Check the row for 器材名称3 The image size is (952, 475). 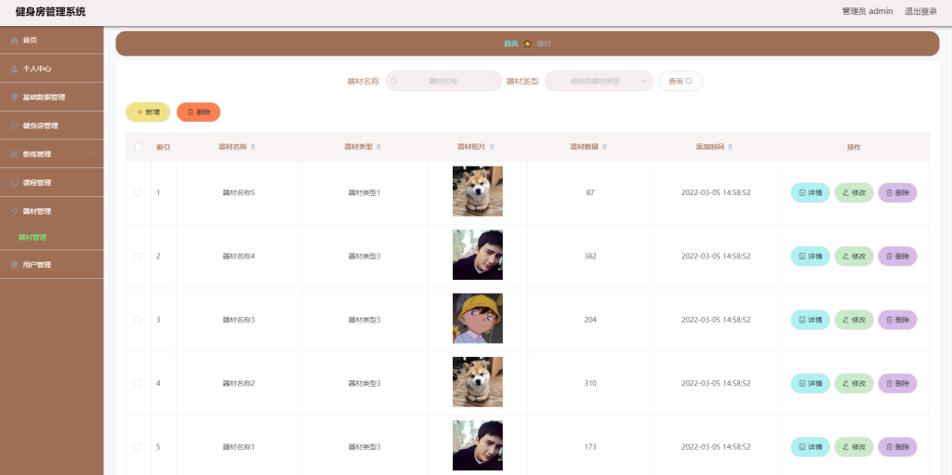pos(138,320)
